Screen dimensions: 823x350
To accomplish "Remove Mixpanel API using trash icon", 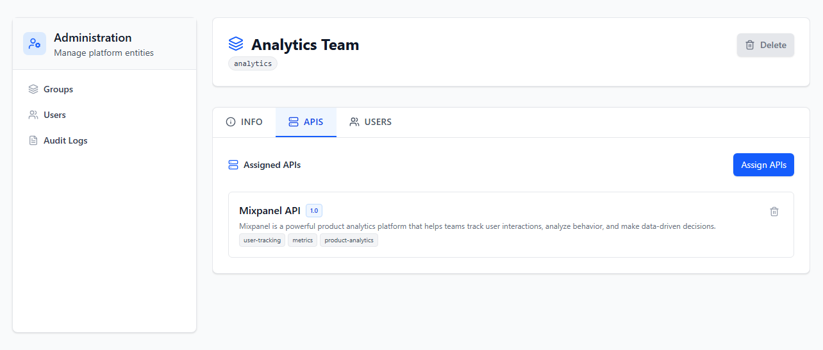I will coord(774,212).
